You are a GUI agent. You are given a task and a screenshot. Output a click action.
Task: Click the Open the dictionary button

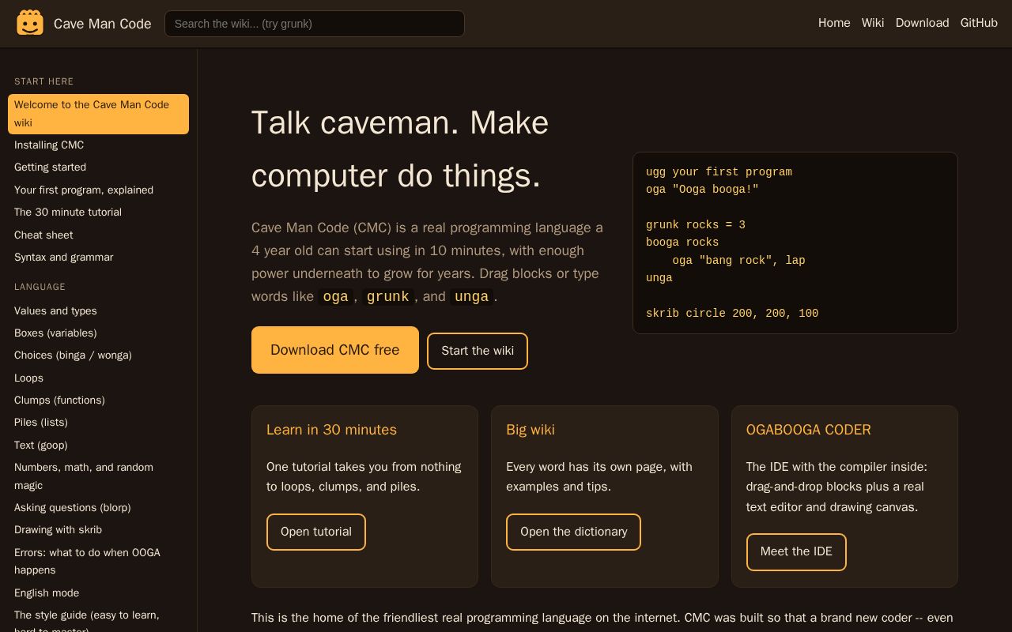coord(573,532)
